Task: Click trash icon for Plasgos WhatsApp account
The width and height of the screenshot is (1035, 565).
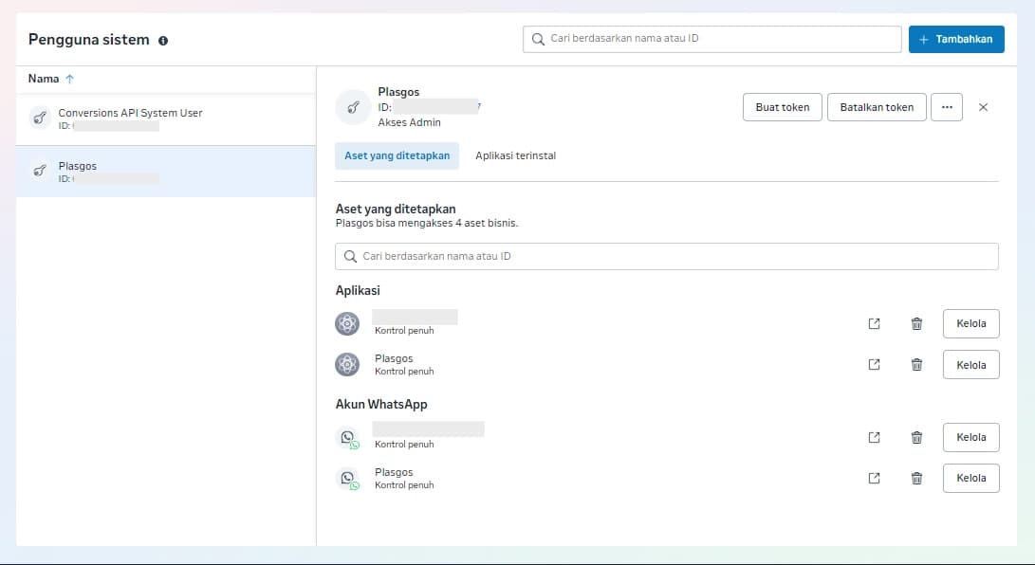Action: (916, 479)
